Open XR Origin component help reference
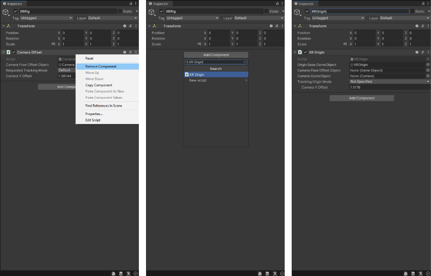Image resolution: width=431 pixels, height=276 pixels. coord(417,52)
